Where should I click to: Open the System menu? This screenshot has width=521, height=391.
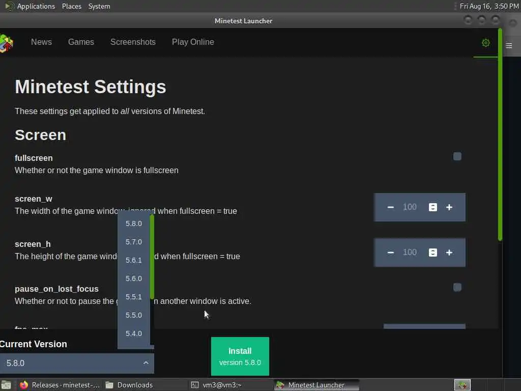99,6
